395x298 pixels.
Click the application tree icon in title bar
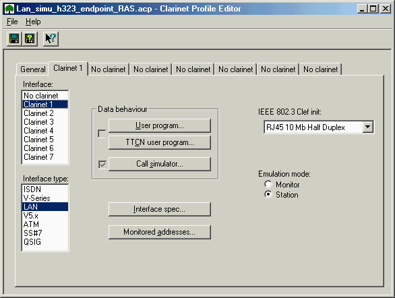[9, 9]
